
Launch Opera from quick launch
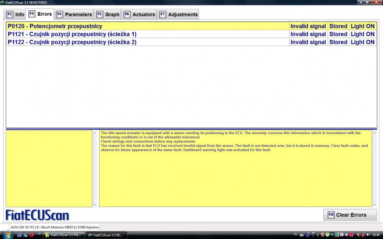31,235
